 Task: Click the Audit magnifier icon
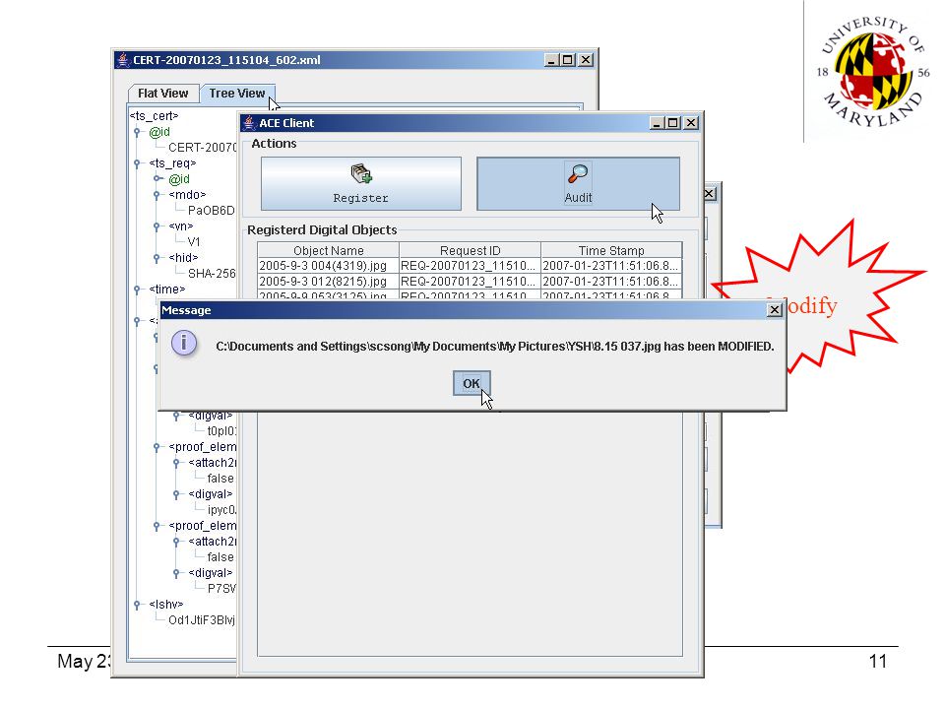pos(578,174)
